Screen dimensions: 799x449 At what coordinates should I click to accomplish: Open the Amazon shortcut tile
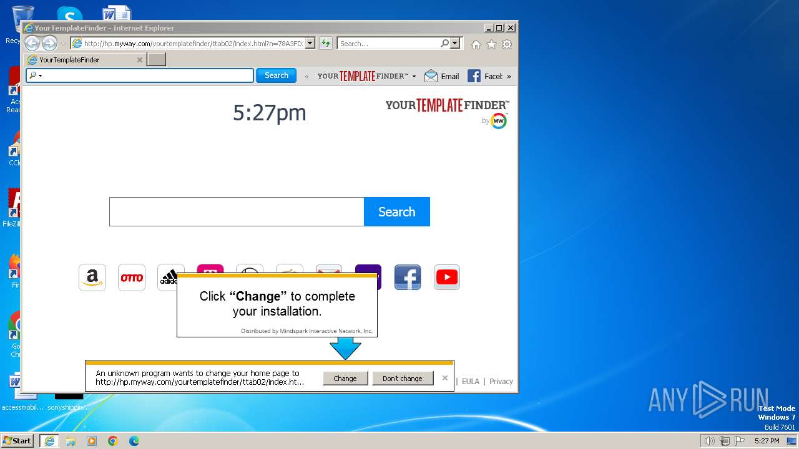[92, 278]
